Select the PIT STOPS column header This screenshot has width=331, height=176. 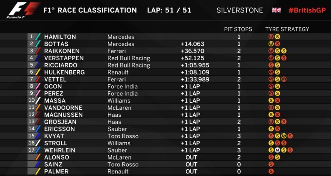coord(238,29)
